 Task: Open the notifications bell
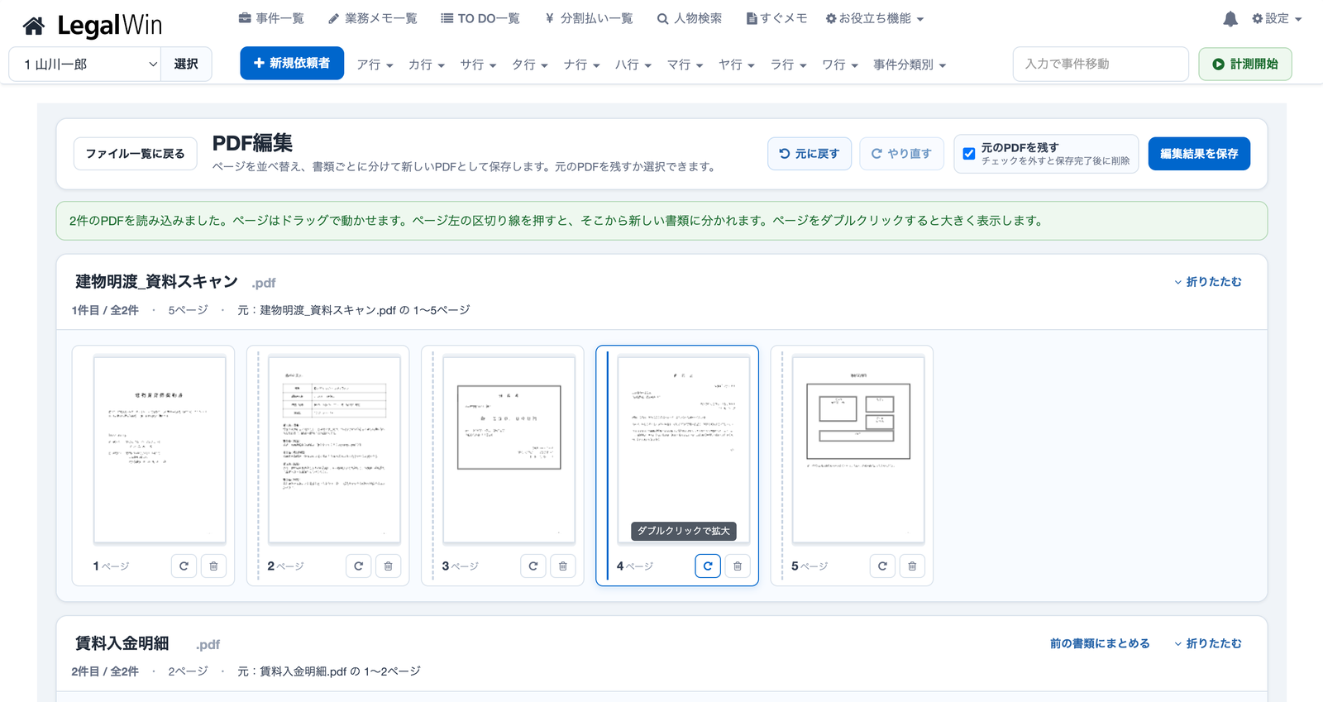(1230, 18)
